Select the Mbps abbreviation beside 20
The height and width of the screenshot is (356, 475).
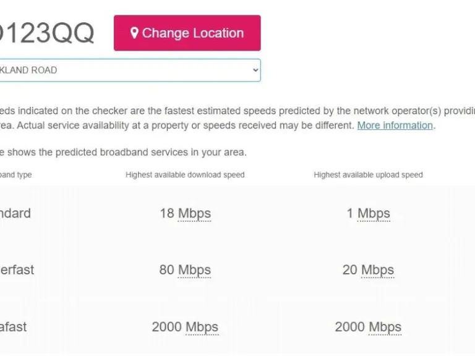(377, 270)
